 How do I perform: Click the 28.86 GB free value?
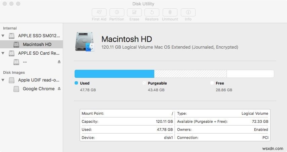224,90
